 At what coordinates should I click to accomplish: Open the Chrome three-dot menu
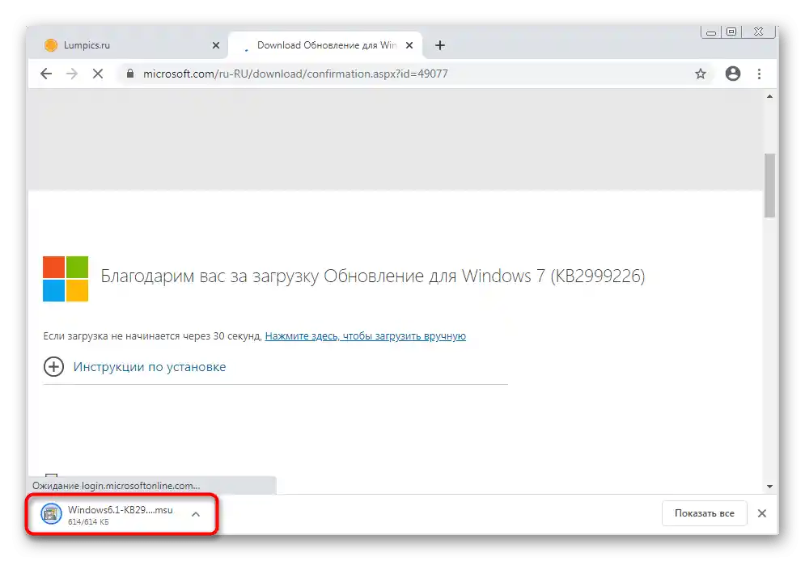(x=759, y=74)
